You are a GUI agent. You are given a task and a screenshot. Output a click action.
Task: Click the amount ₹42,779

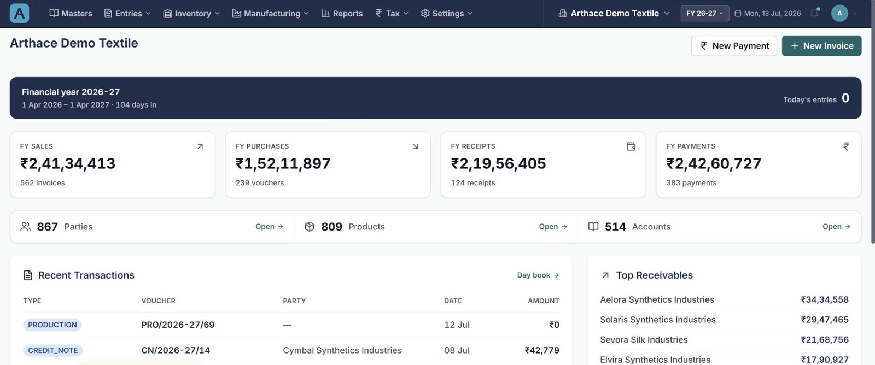(x=542, y=350)
